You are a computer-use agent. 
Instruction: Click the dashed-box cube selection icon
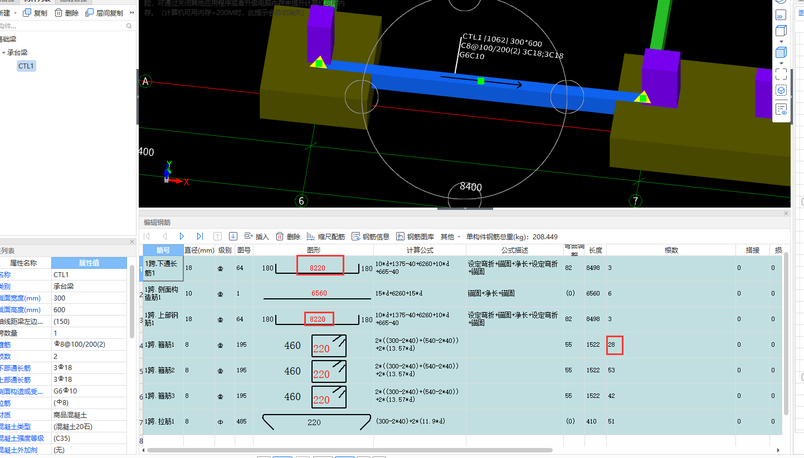(x=781, y=90)
